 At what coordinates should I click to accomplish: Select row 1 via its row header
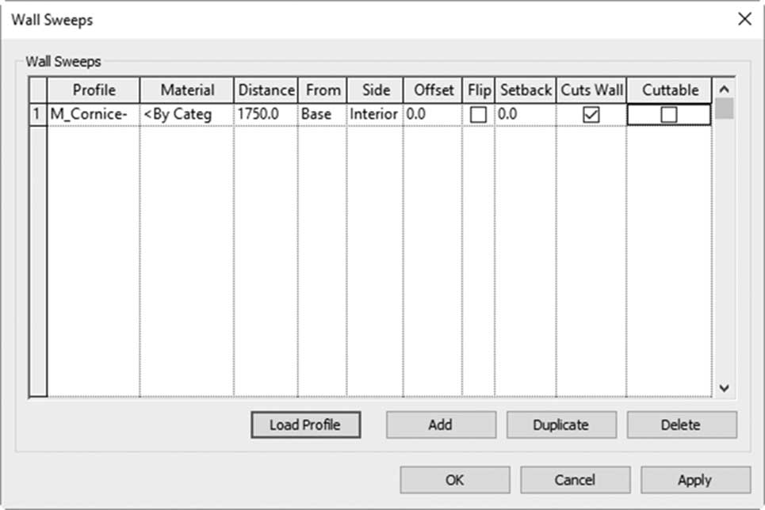[x=37, y=115]
